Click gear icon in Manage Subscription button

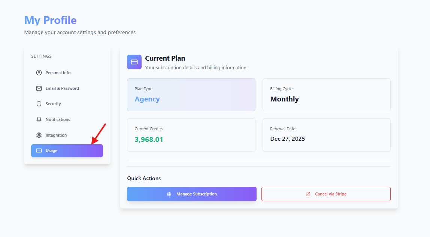click(x=169, y=194)
